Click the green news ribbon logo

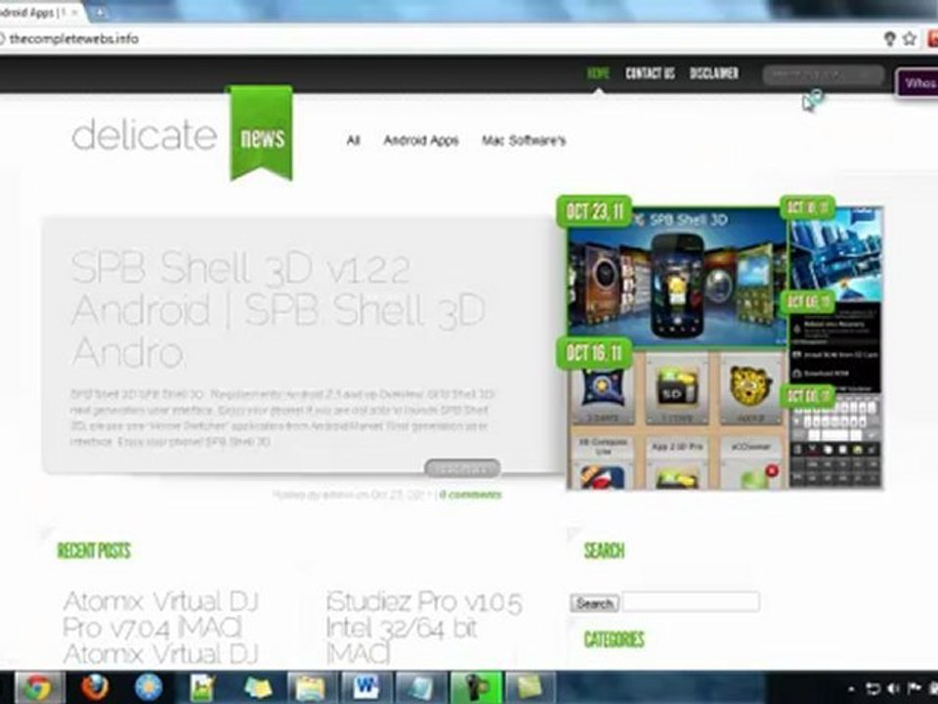pos(262,133)
